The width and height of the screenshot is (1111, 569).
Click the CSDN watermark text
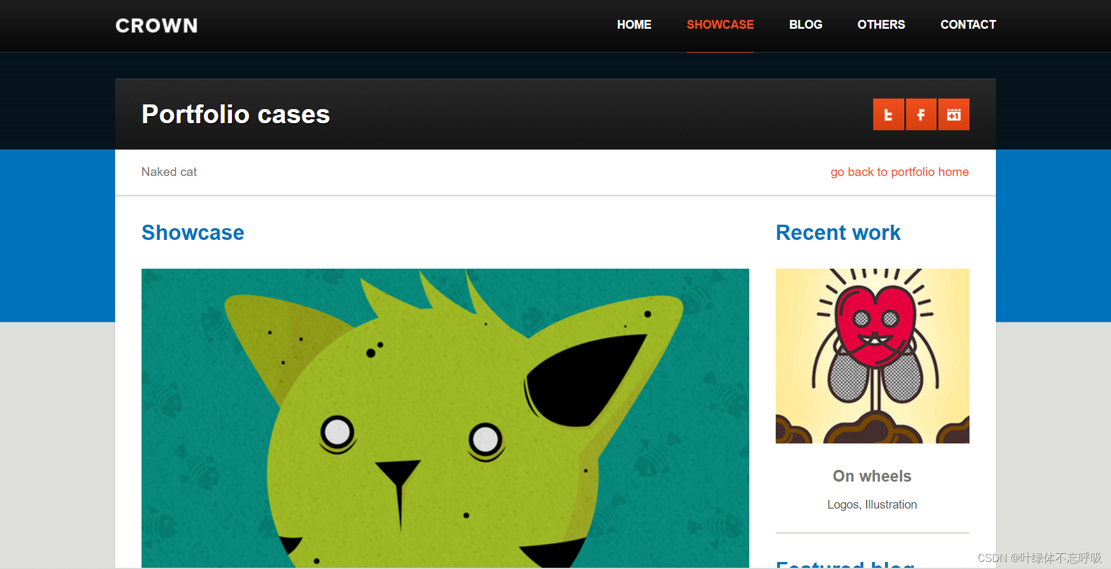click(1039, 558)
